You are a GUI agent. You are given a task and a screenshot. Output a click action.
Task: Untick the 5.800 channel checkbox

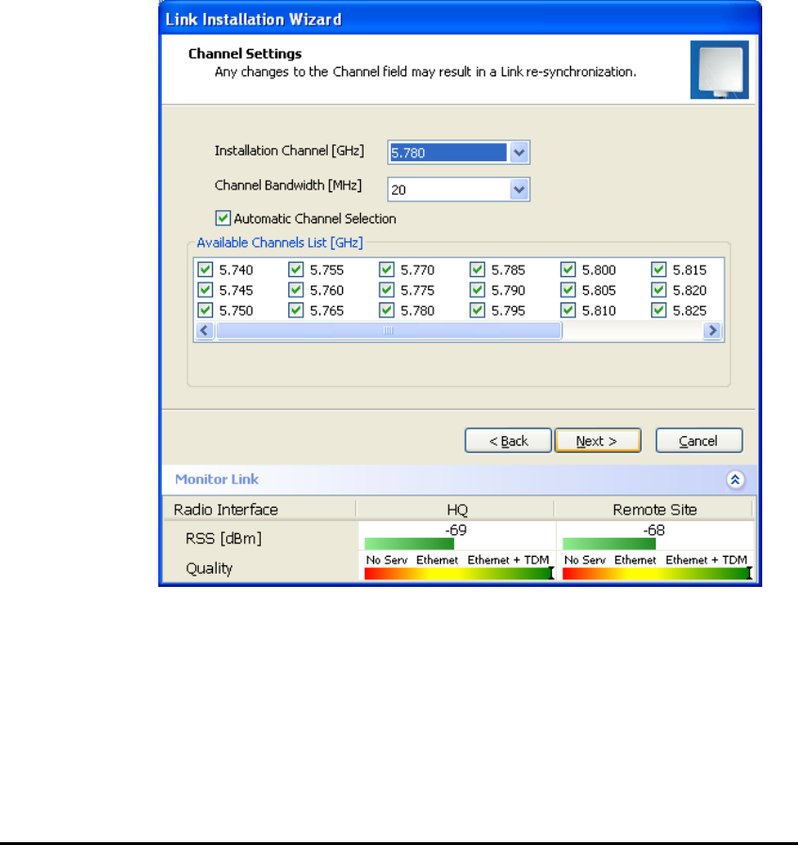[568, 269]
